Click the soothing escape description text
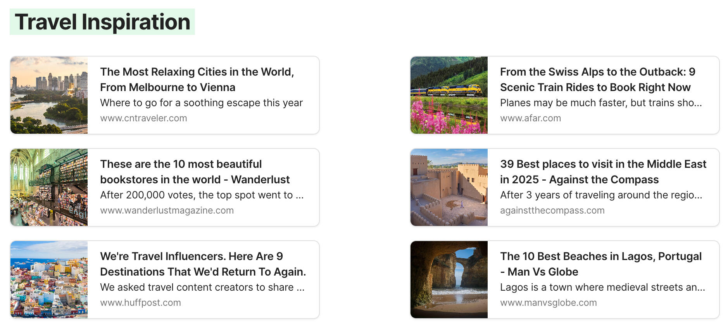This screenshot has height=324, width=728. tap(201, 103)
